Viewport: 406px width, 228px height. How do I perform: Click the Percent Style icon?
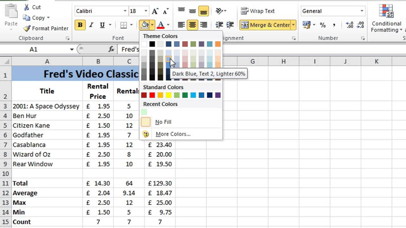click(323, 25)
